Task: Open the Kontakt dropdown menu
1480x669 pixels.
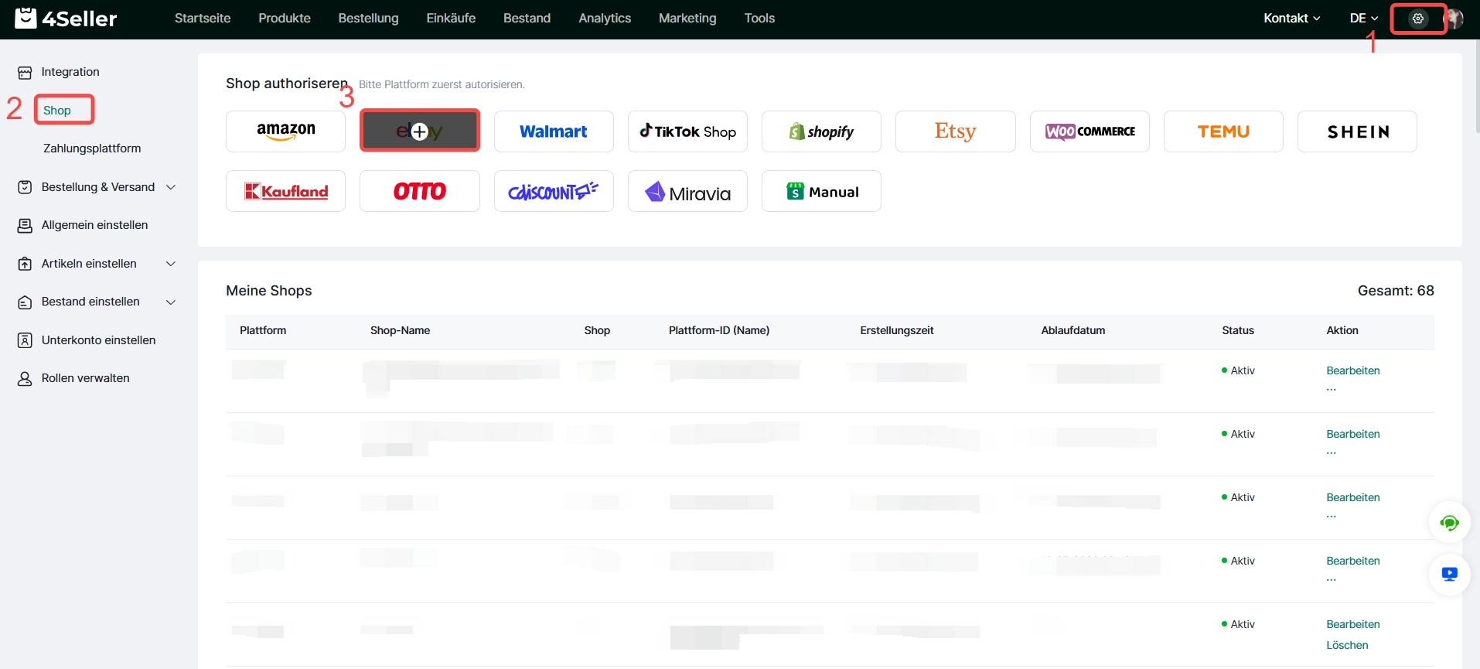Action: tap(1291, 19)
